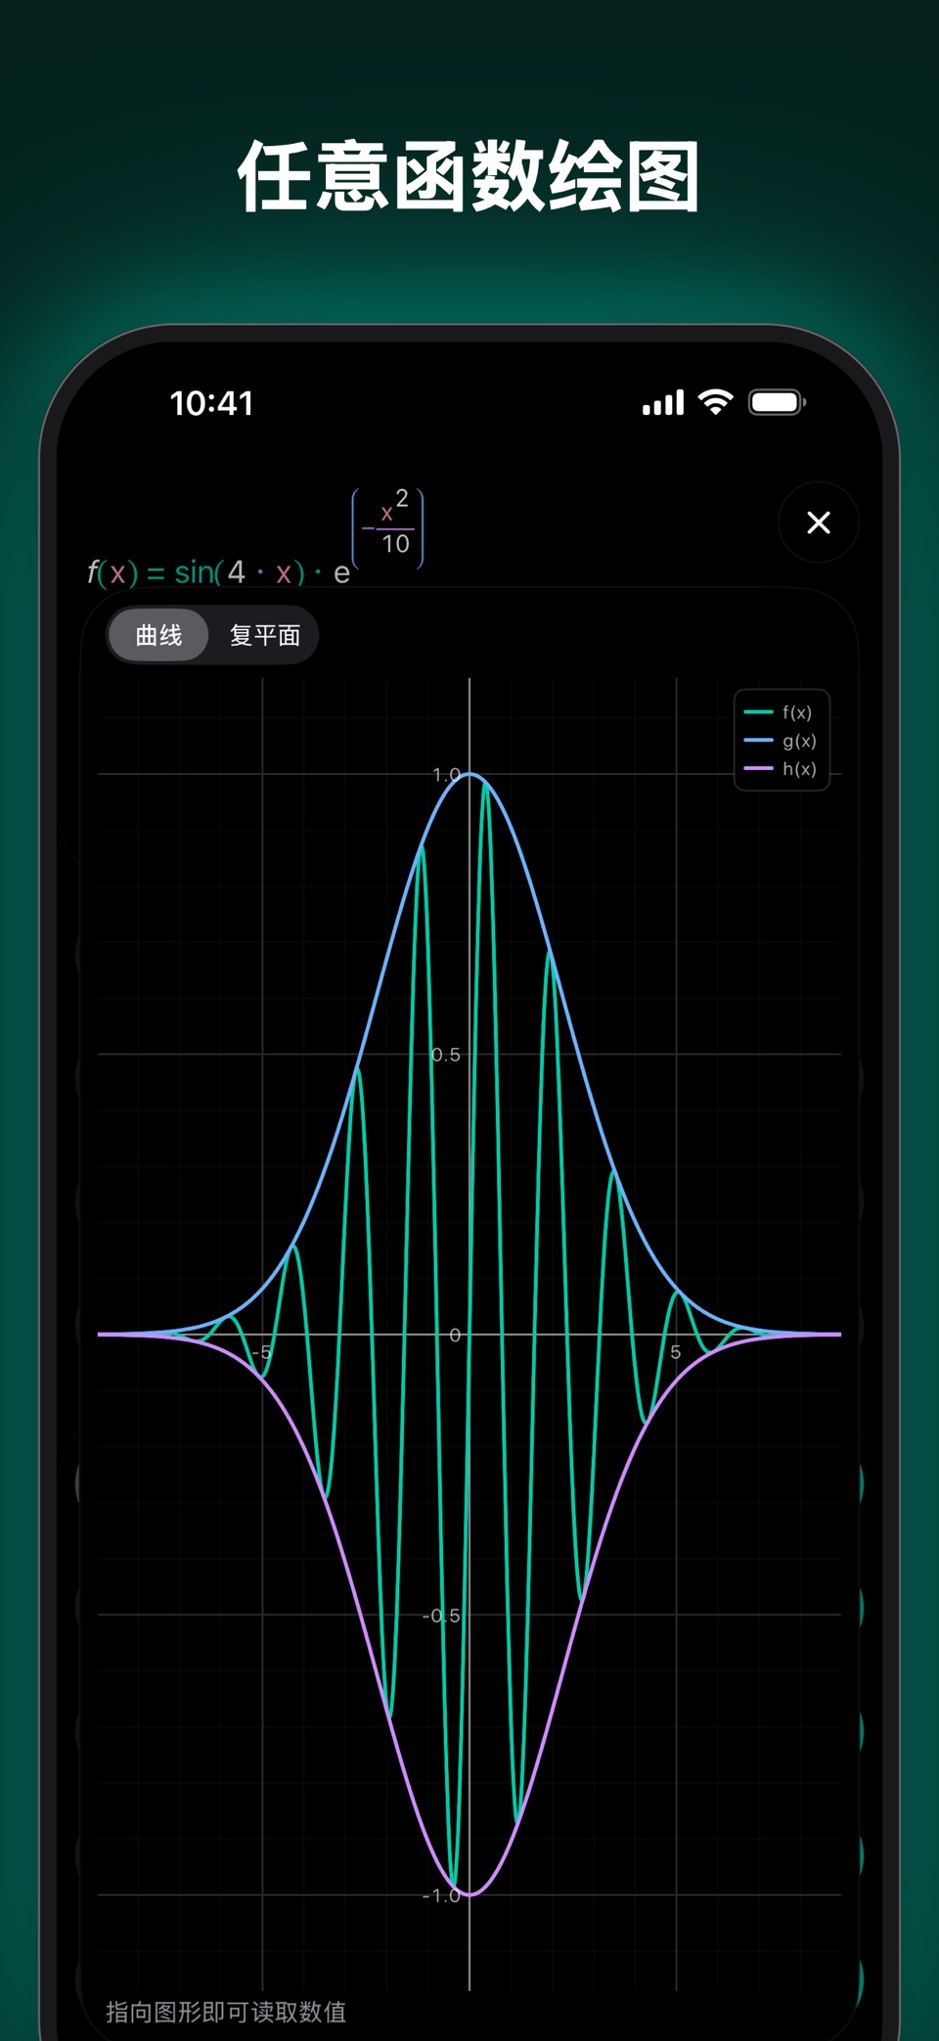
Task: Tap the battery status icon
Action: pos(778,402)
